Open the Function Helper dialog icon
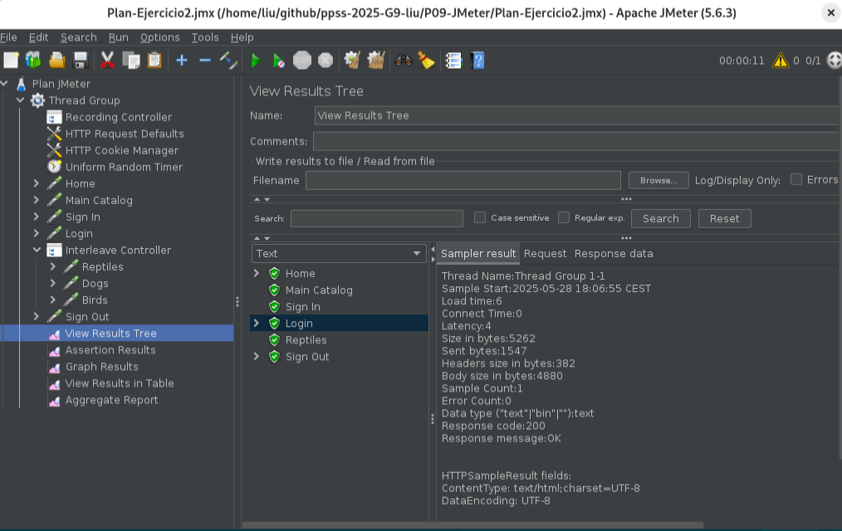 click(x=453, y=61)
